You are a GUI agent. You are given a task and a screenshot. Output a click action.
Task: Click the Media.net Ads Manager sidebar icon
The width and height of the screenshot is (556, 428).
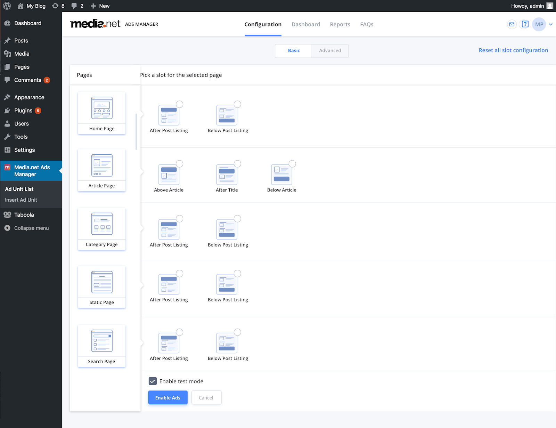tap(7, 167)
